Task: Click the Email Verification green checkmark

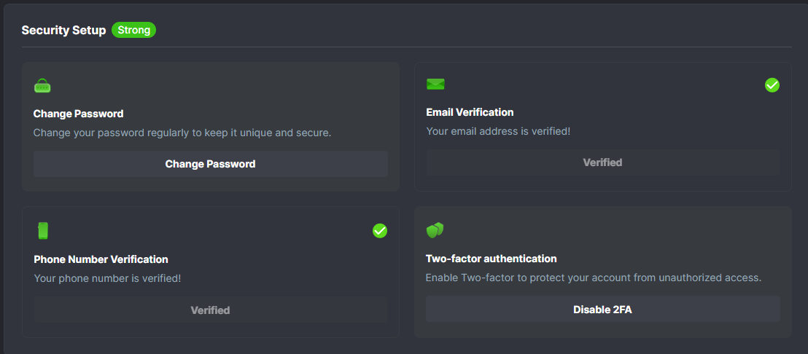Action: coord(772,85)
